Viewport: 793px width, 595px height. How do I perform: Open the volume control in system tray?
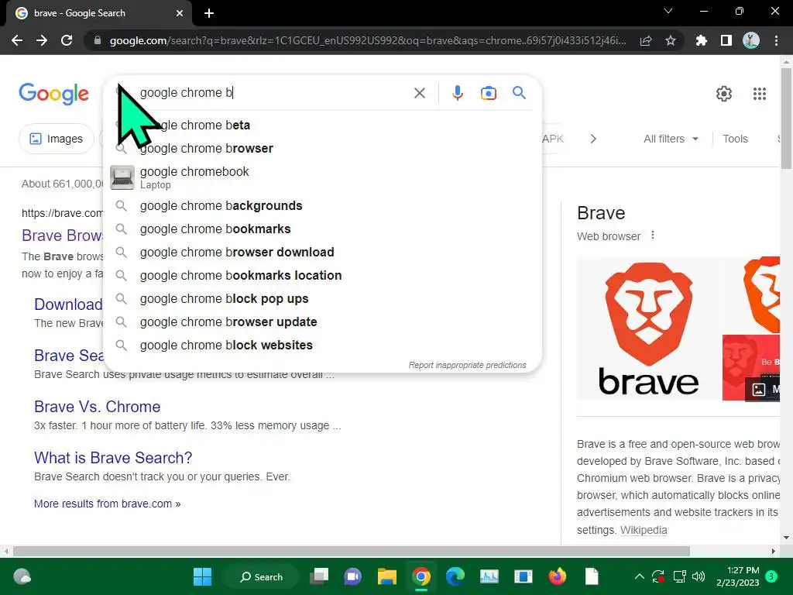[x=699, y=576]
